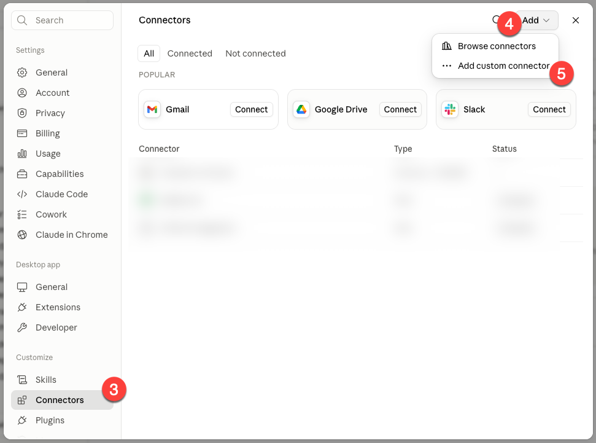This screenshot has width=596, height=443.
Task: Click the Google Drive card name
Action: click(341, 109)
